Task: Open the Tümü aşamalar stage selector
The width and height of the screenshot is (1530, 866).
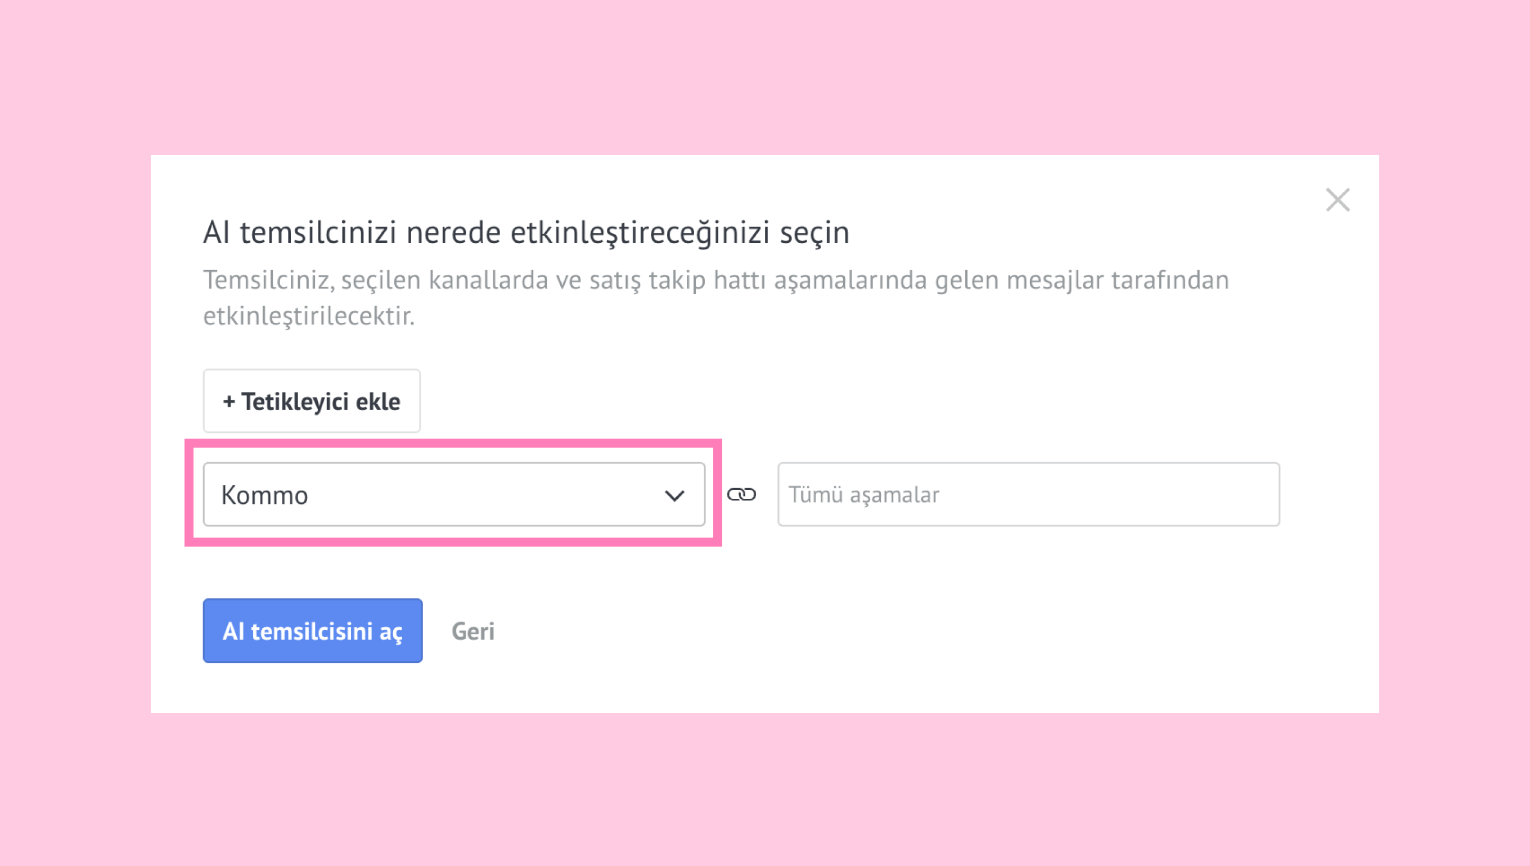Action: coord(1028,494)
